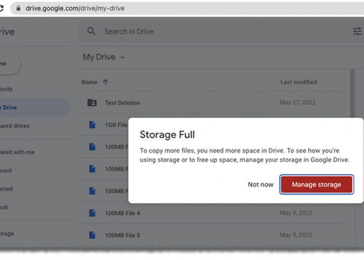This screenshot has width=364, height=260.
Task: Open Starred in the sidebar
Action: point(6,189)
